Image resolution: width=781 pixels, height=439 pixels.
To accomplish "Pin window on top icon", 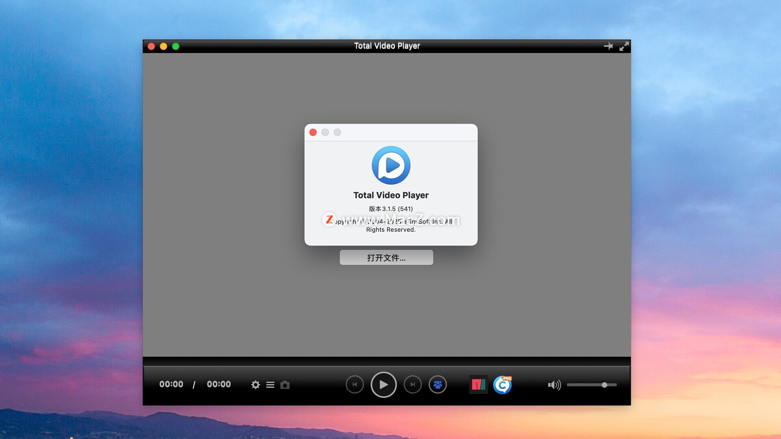I will click(x=608, y=46).
